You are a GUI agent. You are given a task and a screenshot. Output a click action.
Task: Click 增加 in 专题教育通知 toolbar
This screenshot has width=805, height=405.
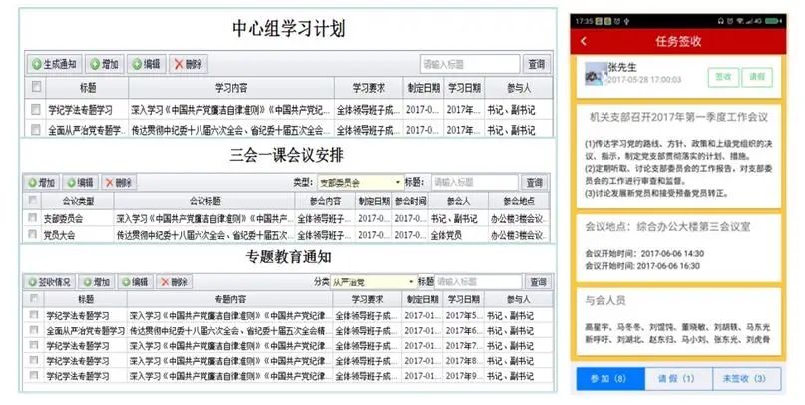pyautogui.click(x=97, y=282)
